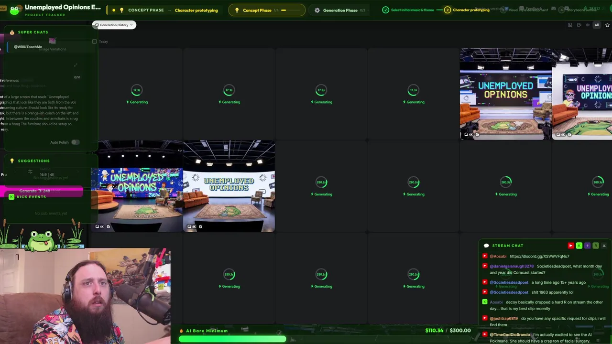Click the Google badge on the white-backdrop thumbnail

click(200, 226)
